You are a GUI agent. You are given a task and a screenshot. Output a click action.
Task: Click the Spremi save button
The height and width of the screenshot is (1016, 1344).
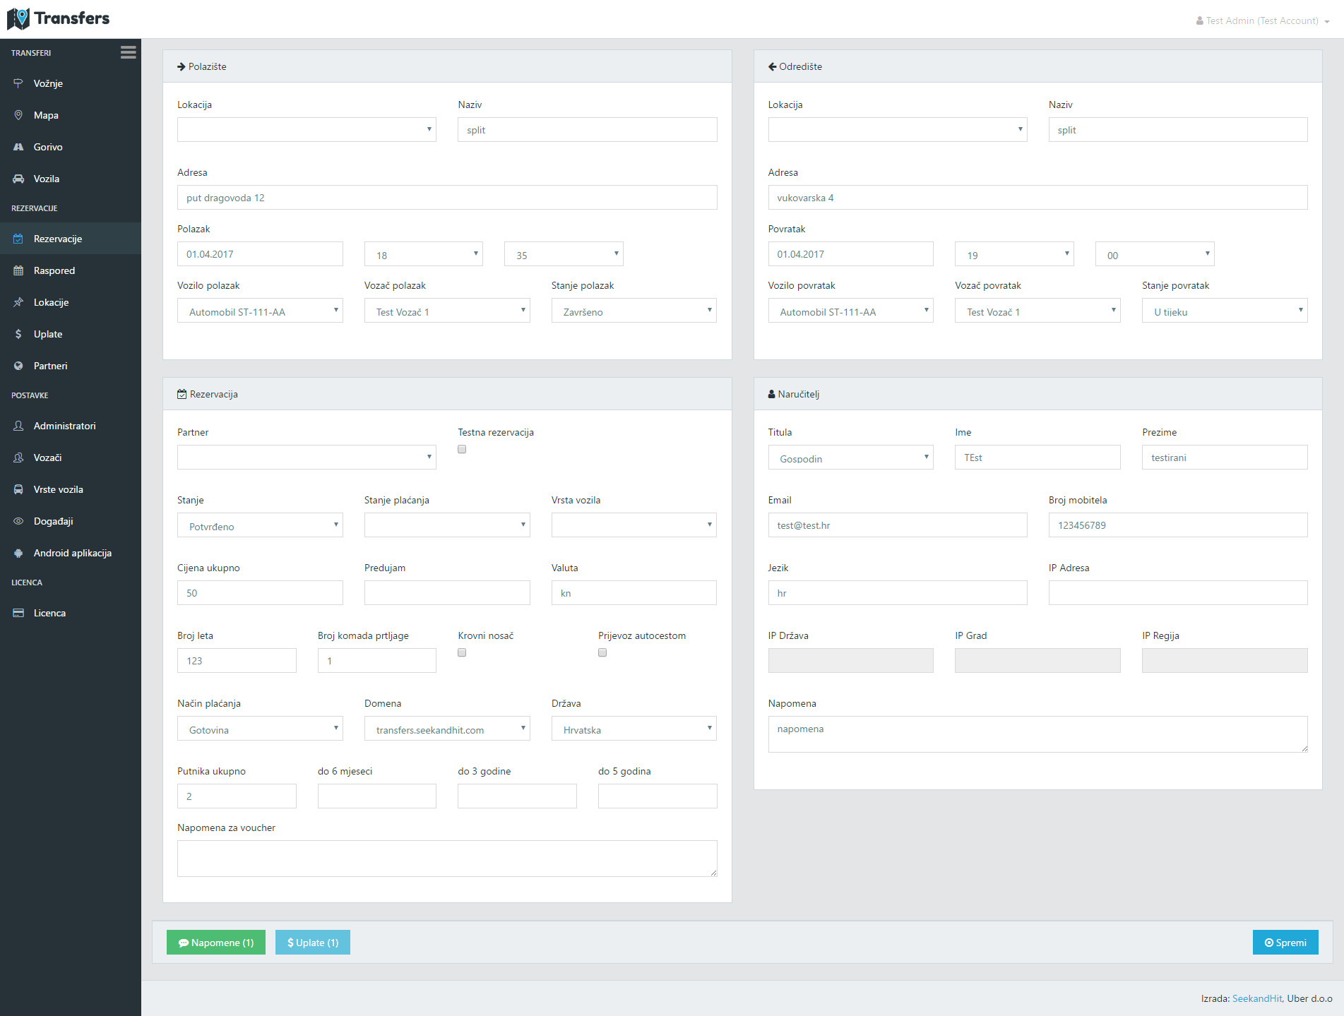pyautogui.click(x=1285, y=942)
